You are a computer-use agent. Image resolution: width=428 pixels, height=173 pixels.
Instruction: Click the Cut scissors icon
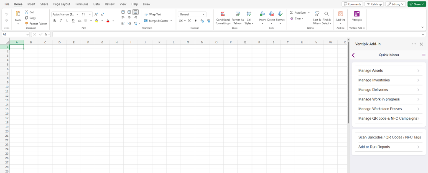pyautogui.click(x=26, y=12)
